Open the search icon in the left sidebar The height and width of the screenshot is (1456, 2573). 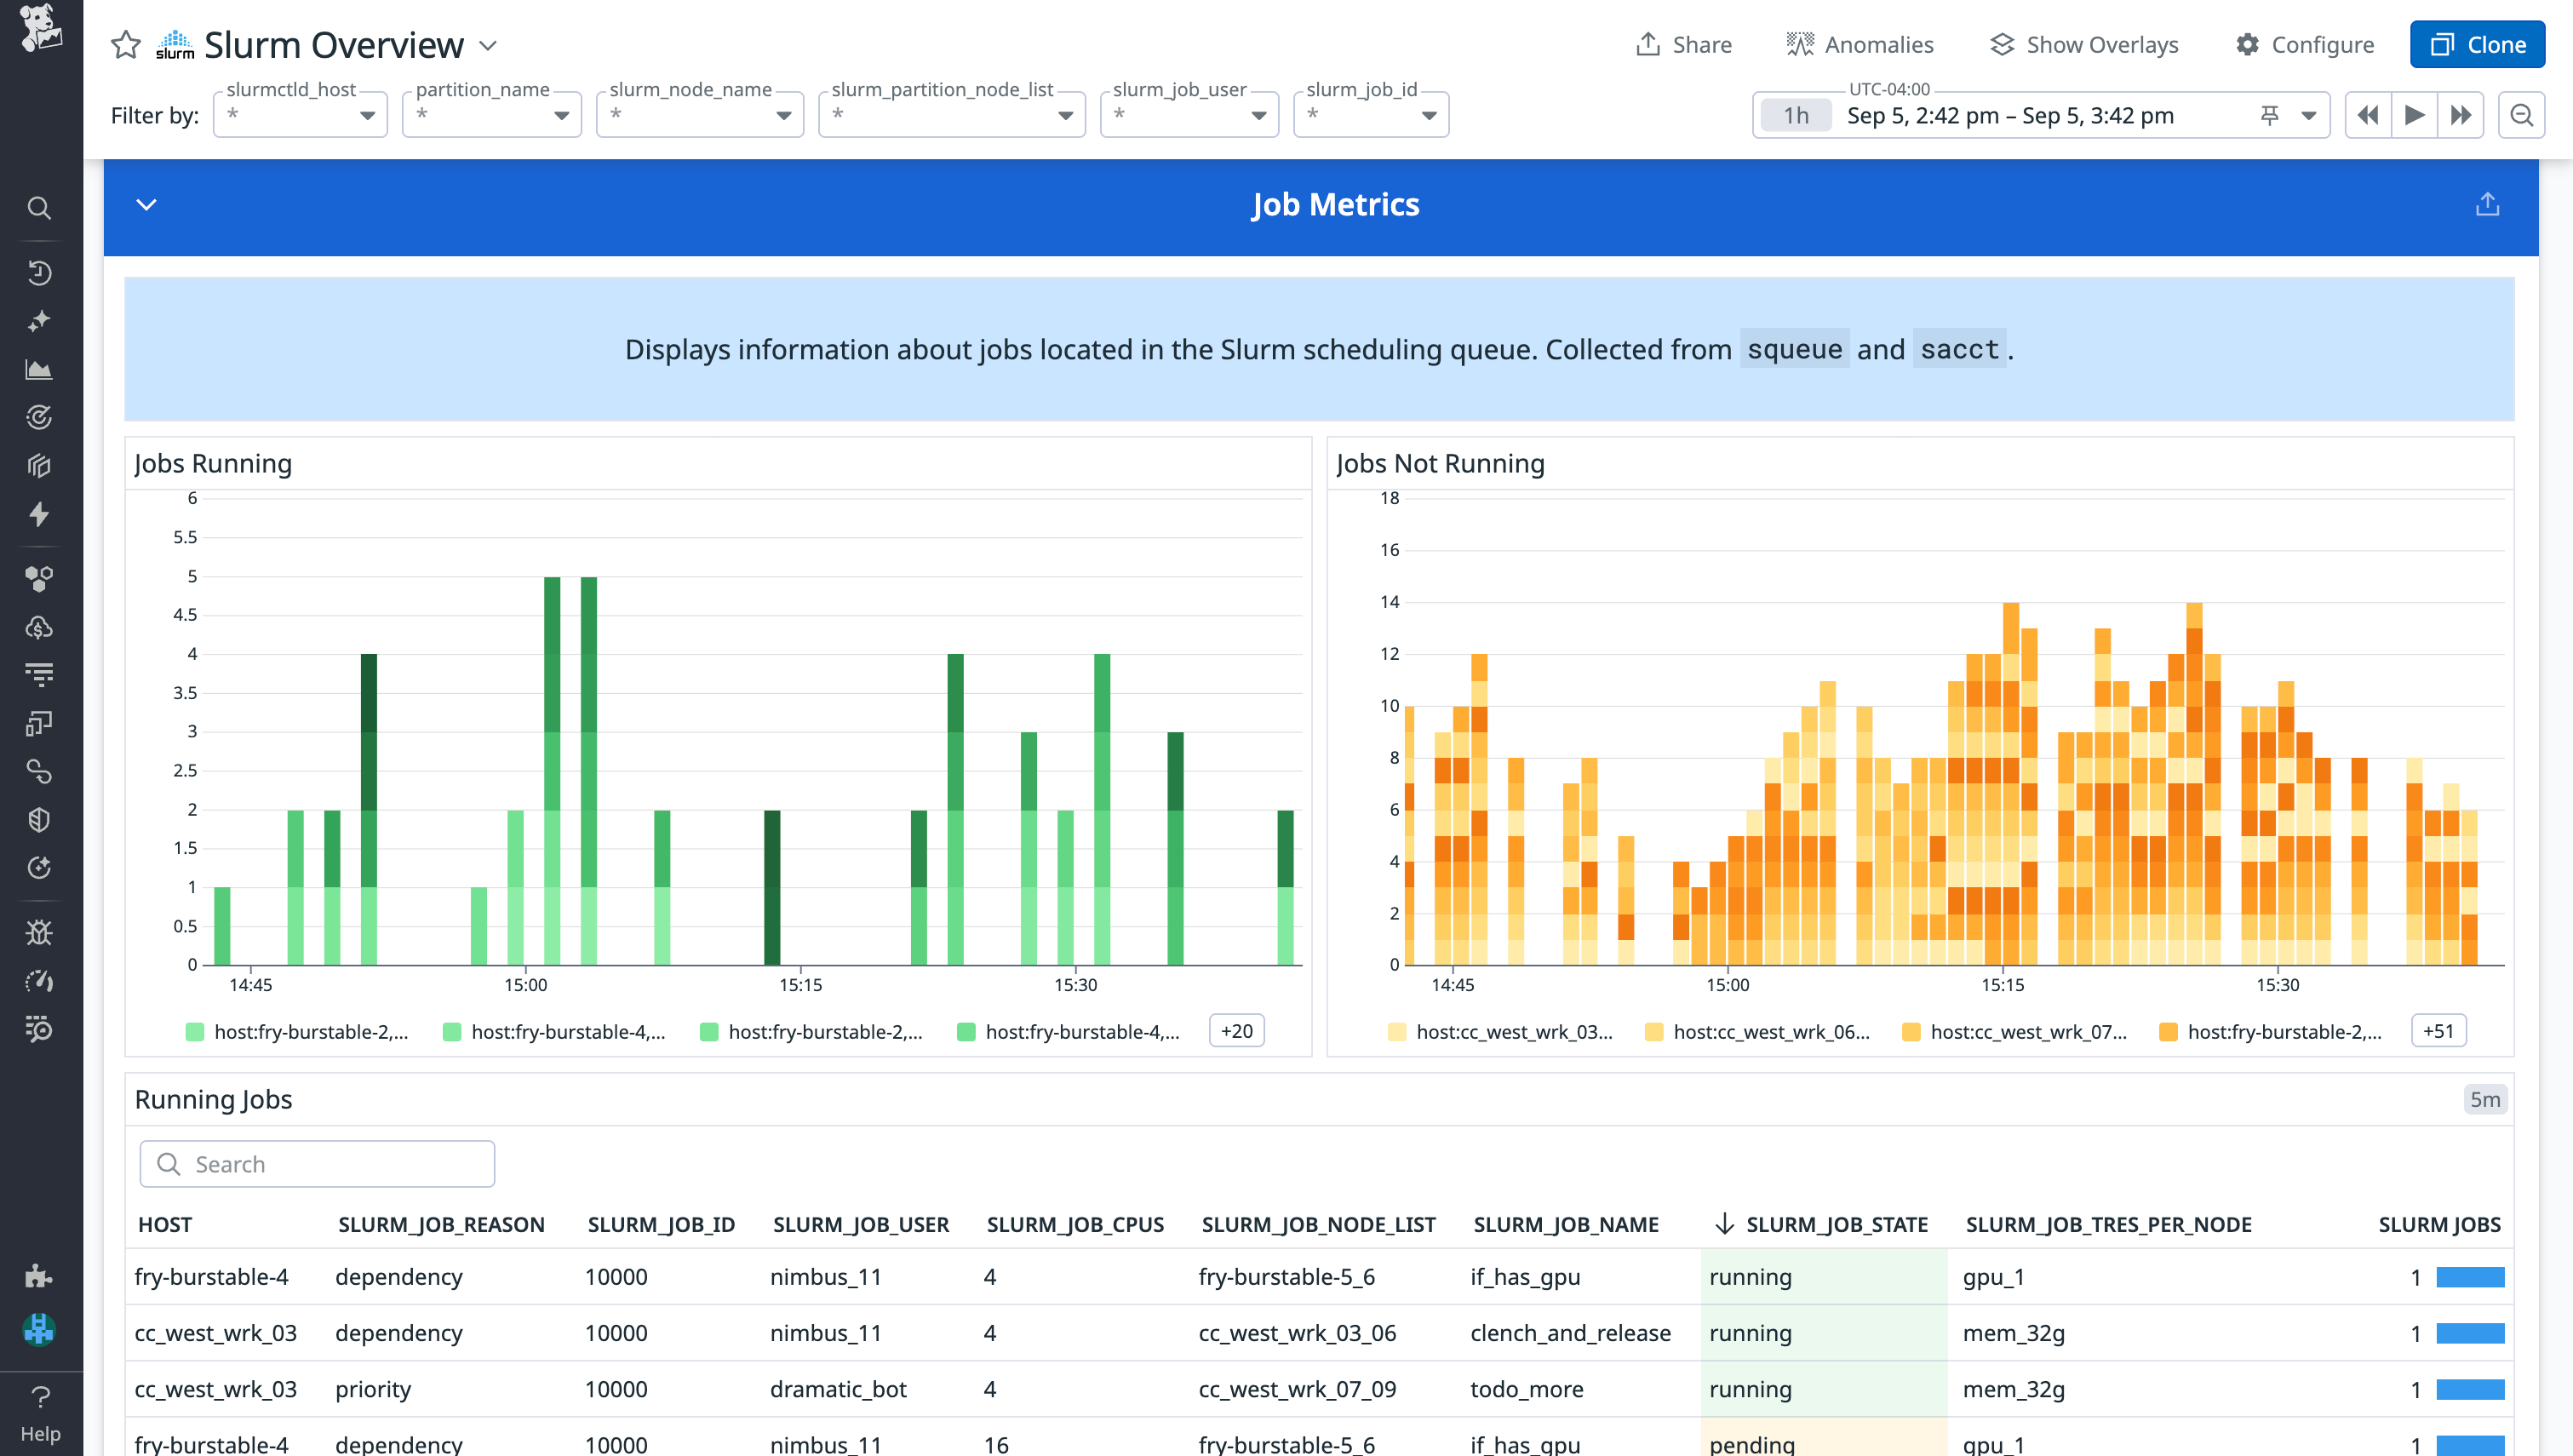click(x=39, y=208)
